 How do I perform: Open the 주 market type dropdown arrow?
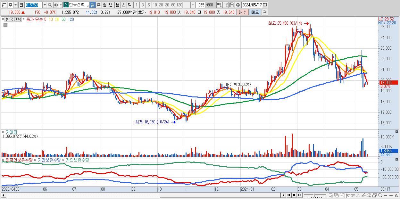coord(16,5)
